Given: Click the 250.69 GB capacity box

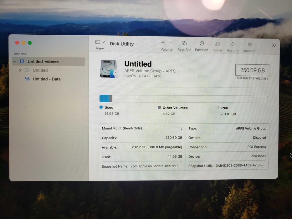Looking at the screenshot, I should [x=253, y=70].
